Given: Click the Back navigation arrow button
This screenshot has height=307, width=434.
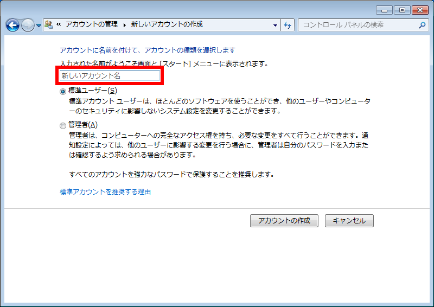Looking at the screenshot, I should pyautogui.click(x=13, y=25).
